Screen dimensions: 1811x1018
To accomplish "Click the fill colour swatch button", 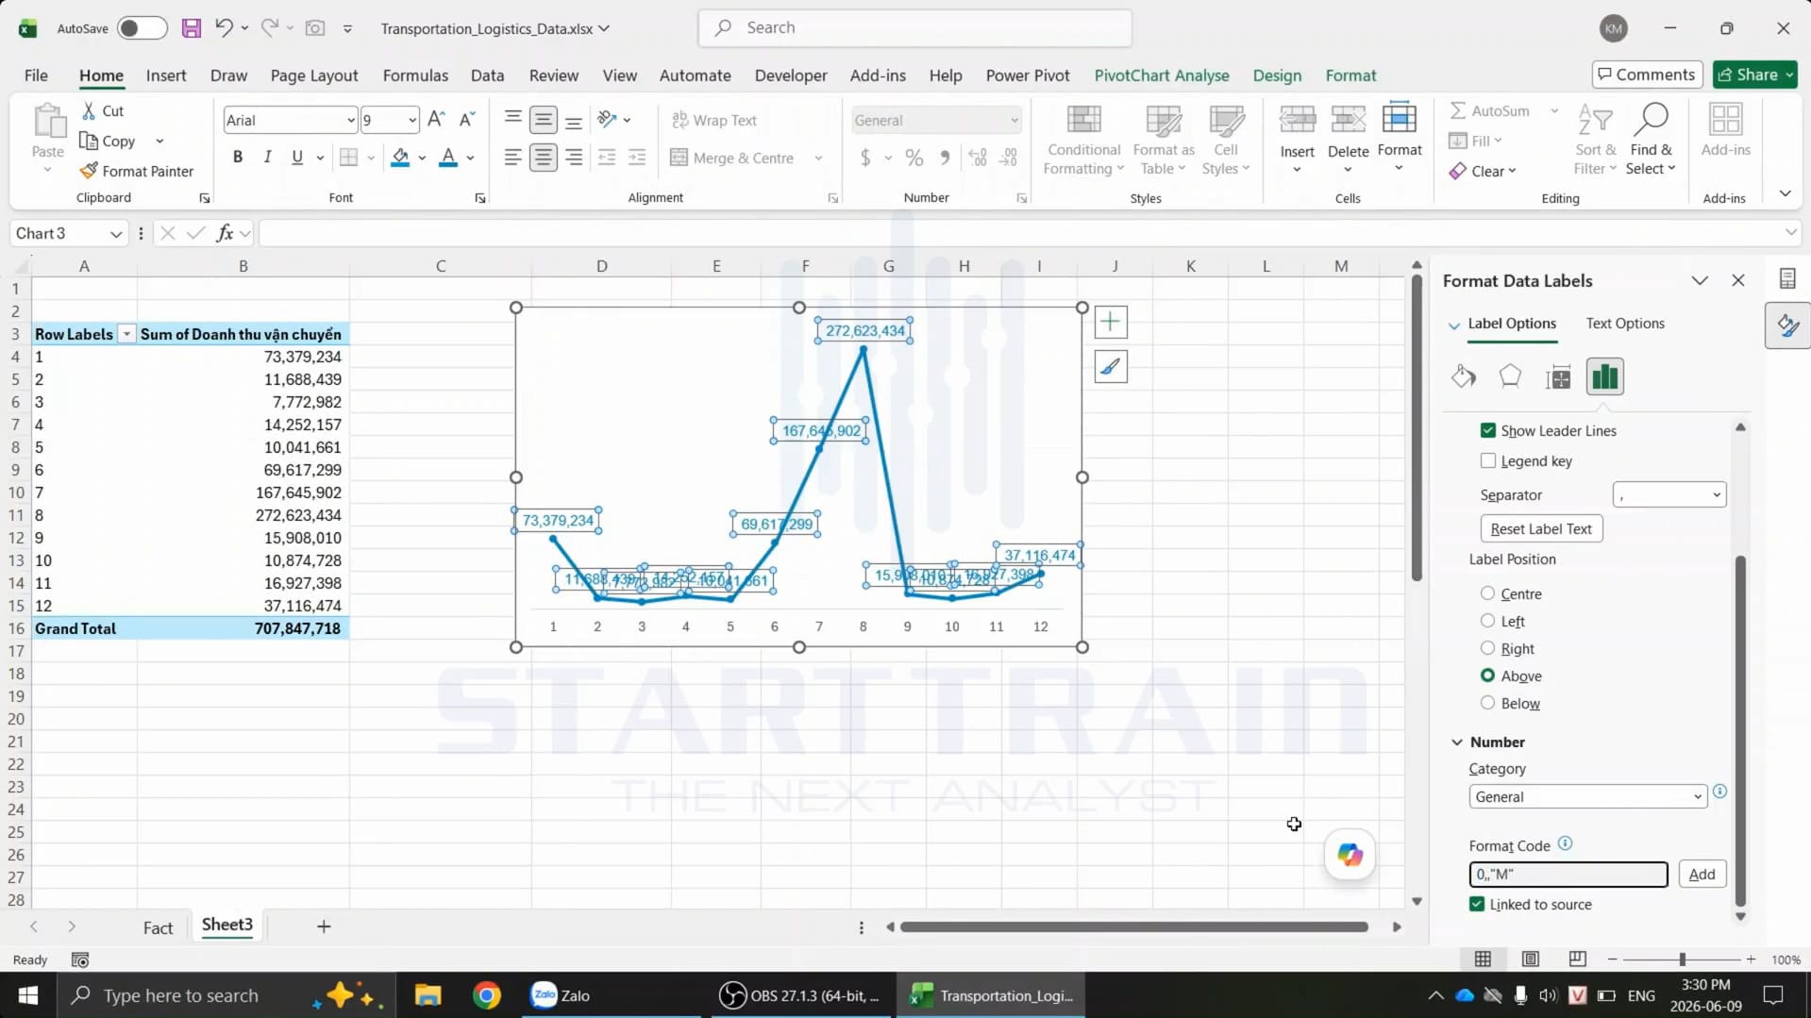I will (400, 158).
